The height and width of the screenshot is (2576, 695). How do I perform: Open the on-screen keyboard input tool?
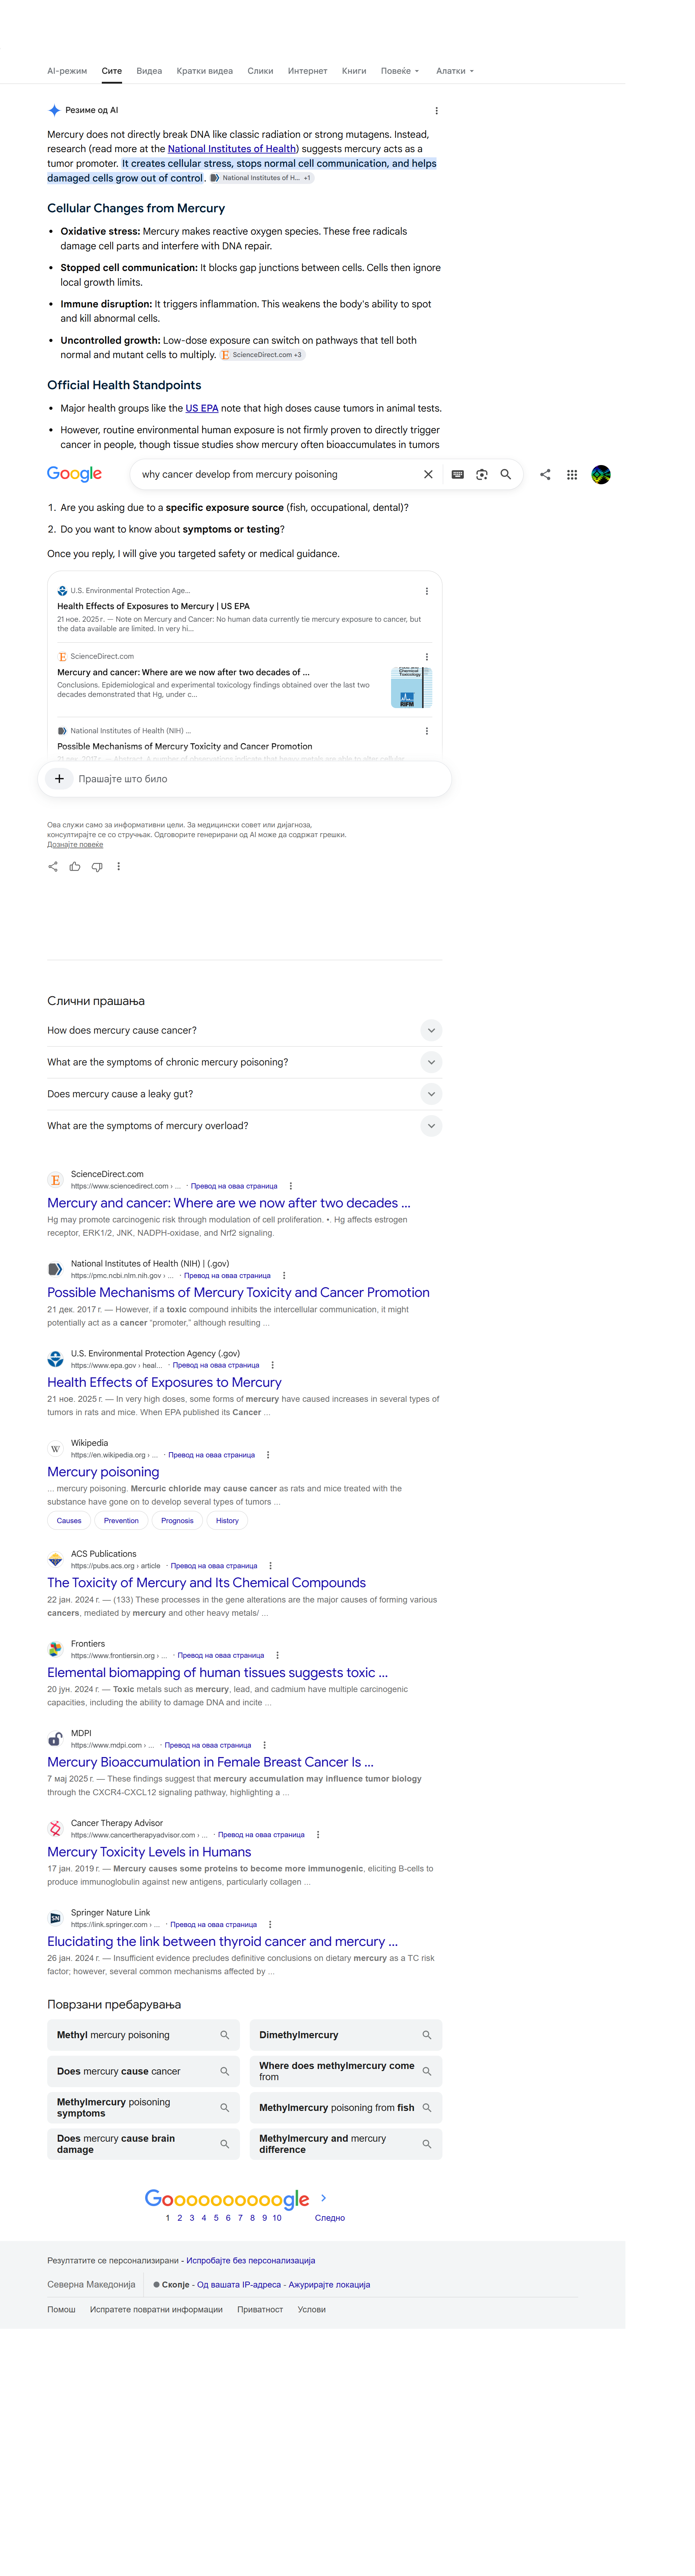coord(458,475)
